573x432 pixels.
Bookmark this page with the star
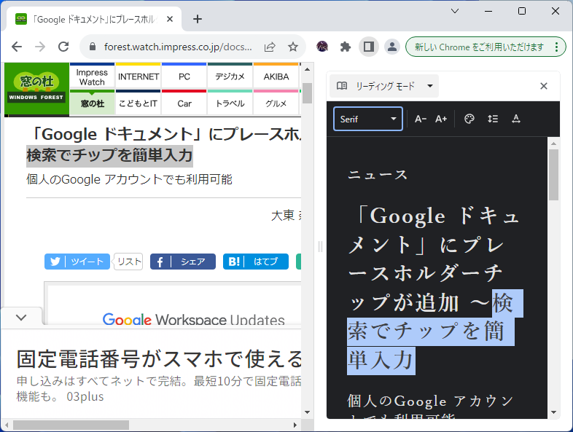click(293, 47)
